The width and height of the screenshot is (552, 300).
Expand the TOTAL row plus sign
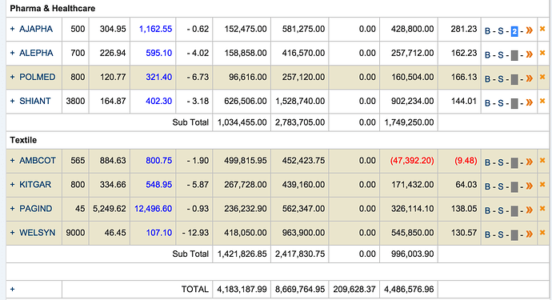12,290
